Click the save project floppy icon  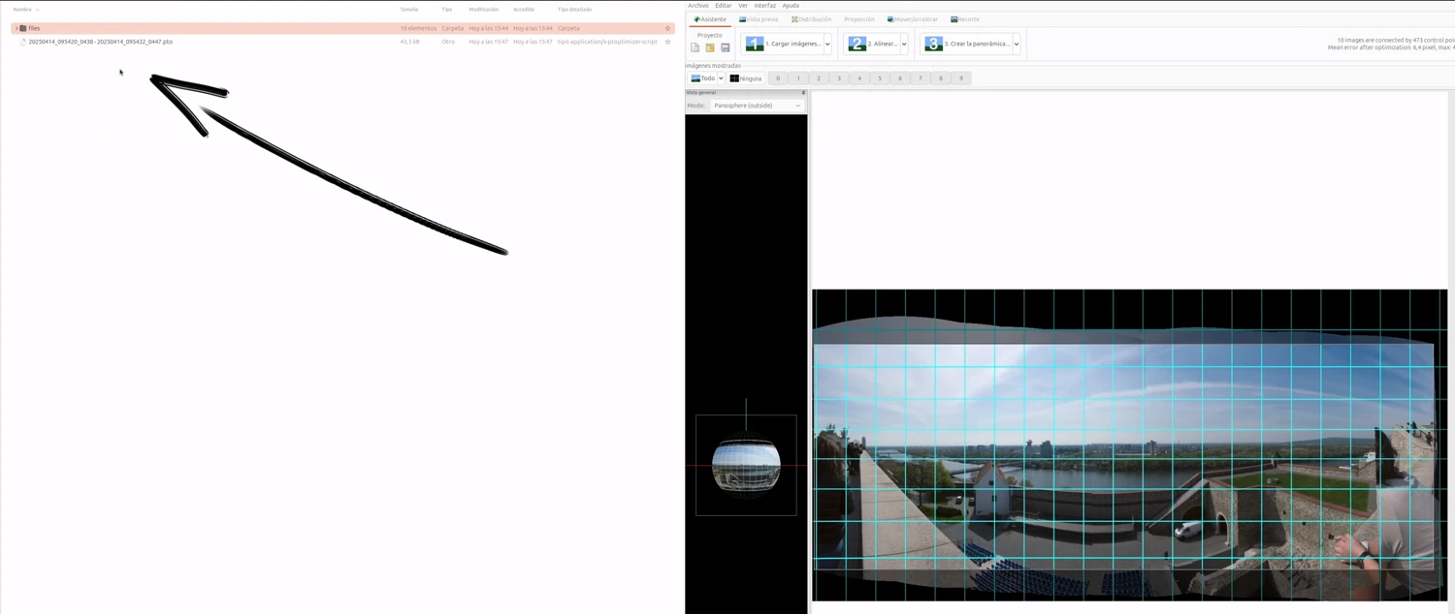[725, 47]
